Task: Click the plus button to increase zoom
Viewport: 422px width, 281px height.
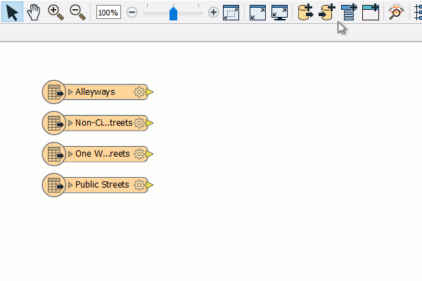Action: click(213, 13)
